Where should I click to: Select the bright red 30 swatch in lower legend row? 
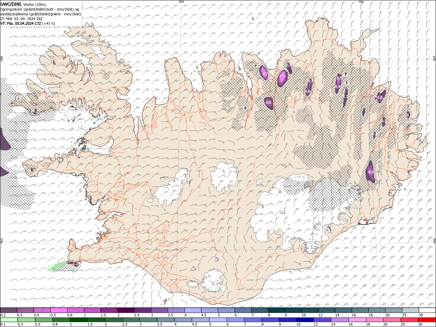click(x=427, y=320)
